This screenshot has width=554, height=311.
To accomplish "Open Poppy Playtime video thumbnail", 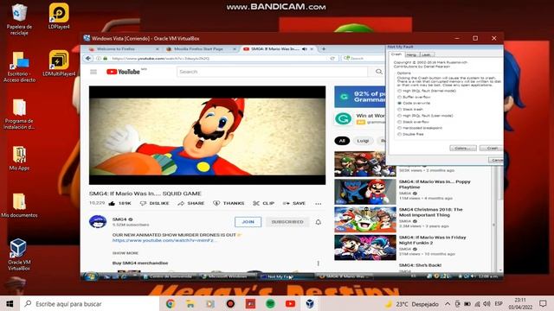I will [x=365, y=192].
